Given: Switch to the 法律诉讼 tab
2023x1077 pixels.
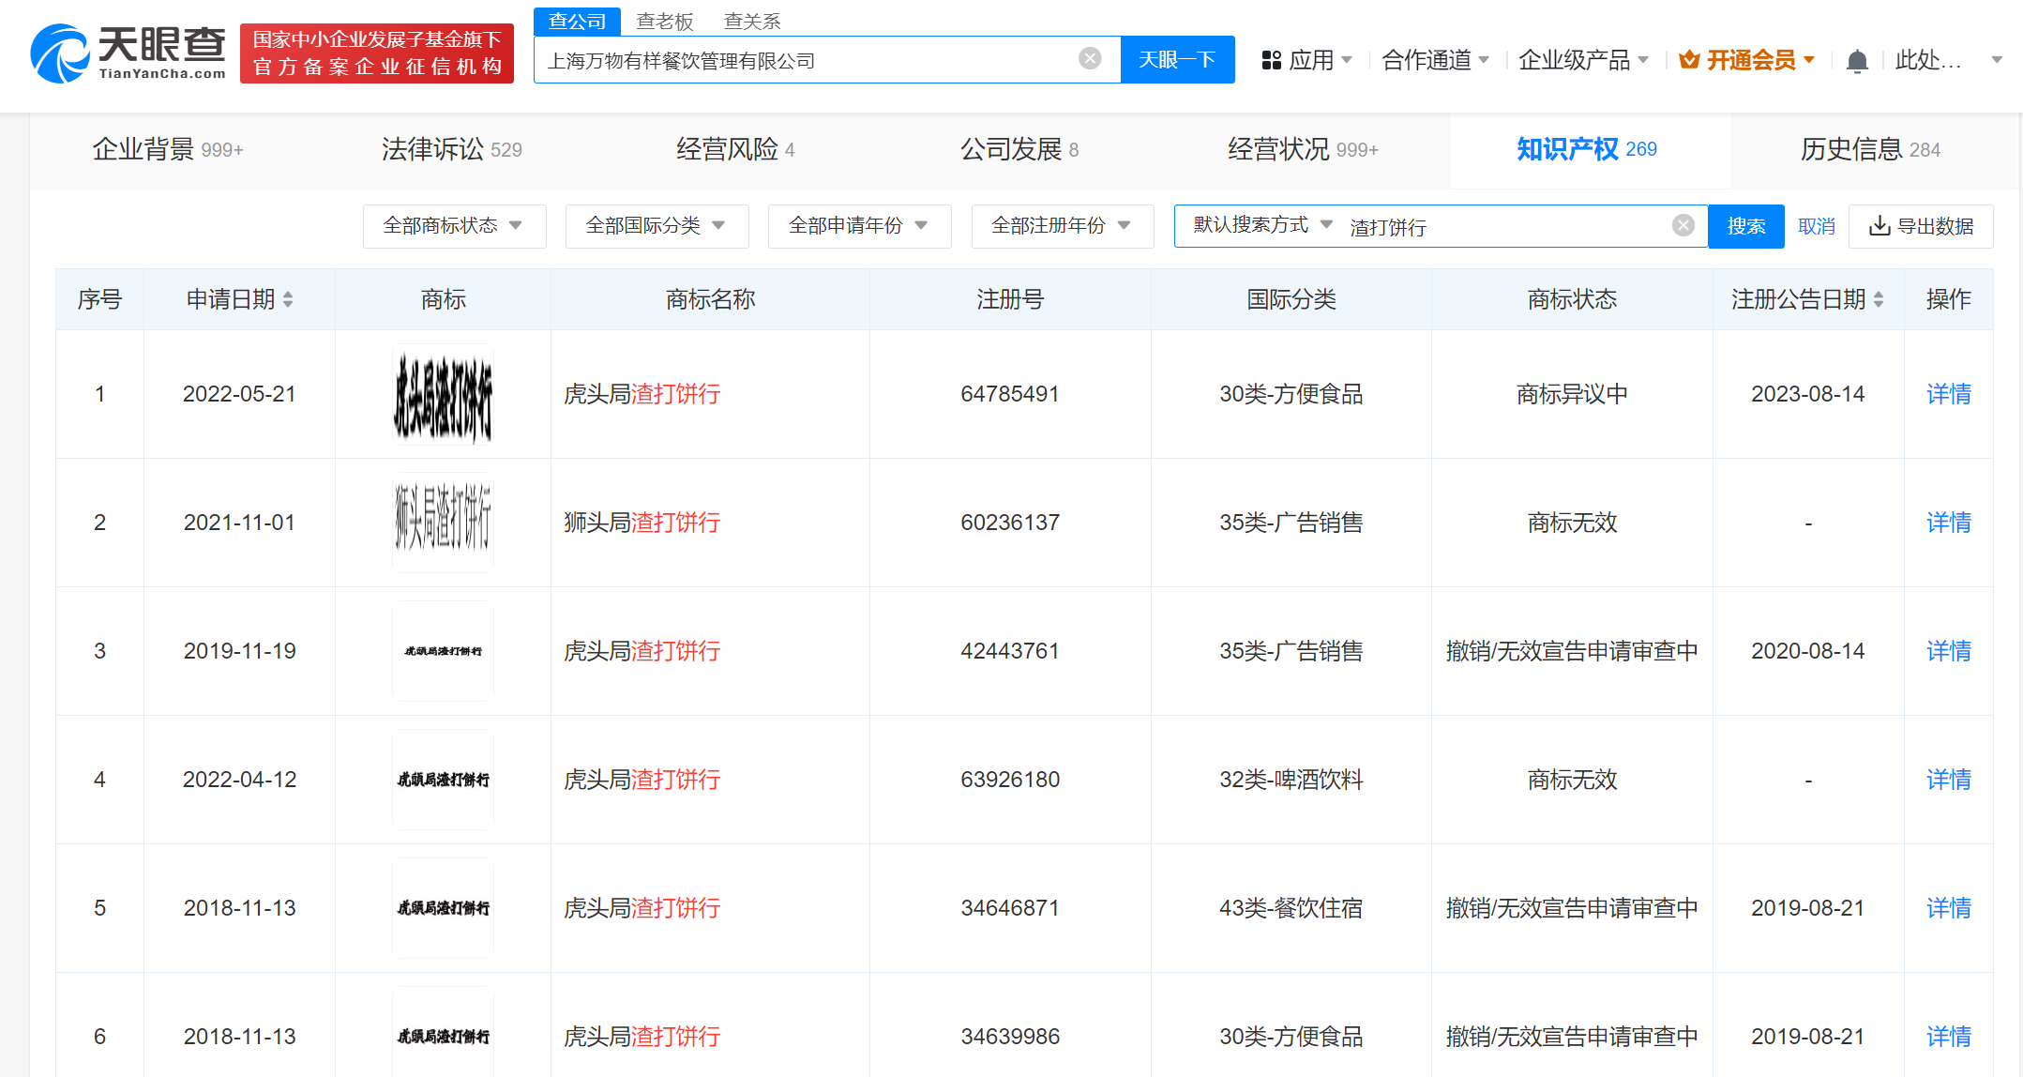Looking at the screenshot, I should [451, 149].
